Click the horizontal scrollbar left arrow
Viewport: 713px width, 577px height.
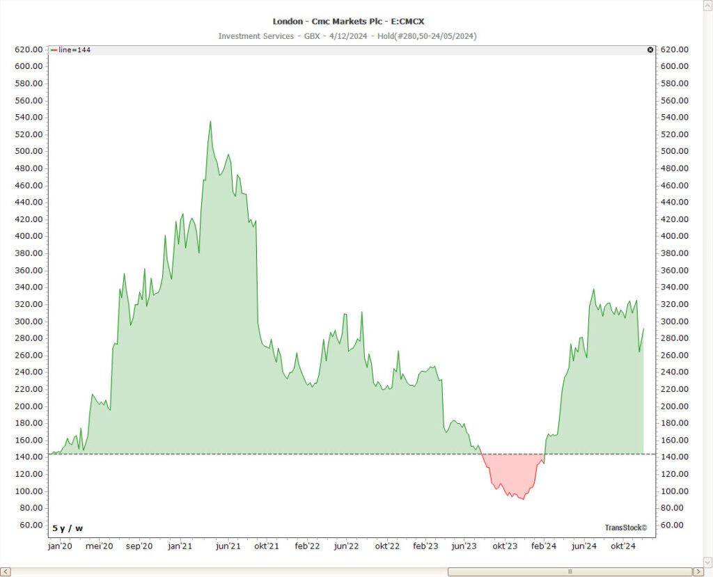coord(6,571)
